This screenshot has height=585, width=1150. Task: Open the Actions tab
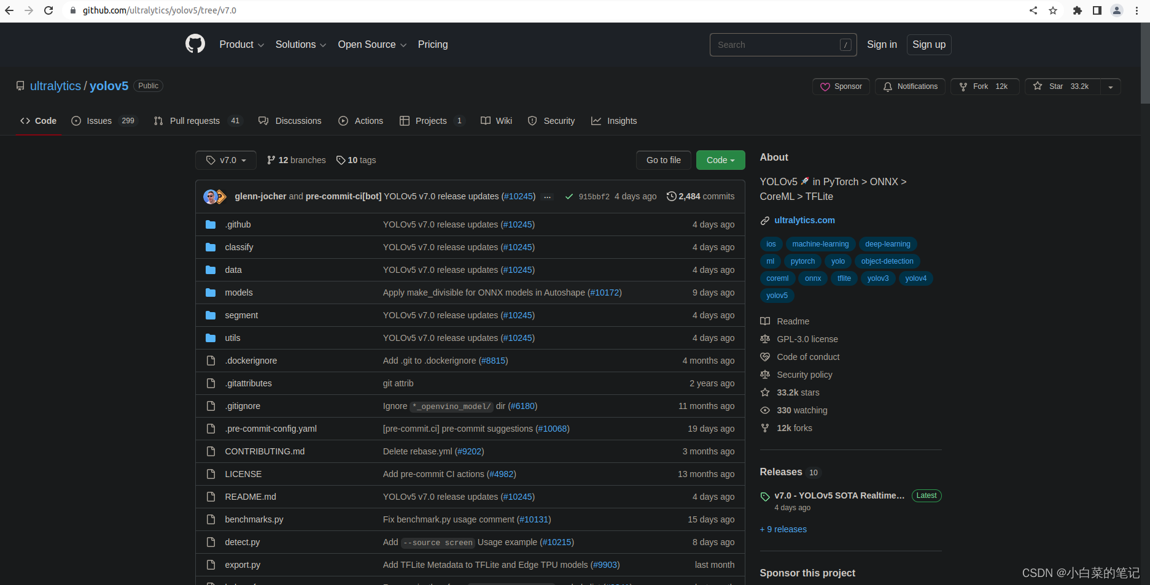pyautogui.click(x=361, y=121)
